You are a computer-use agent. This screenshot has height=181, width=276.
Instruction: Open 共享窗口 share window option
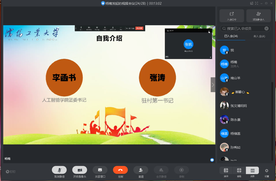coord(100,170)
